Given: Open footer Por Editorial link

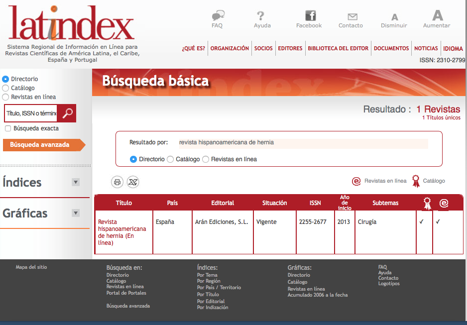Looking at the screenshot, I should coord(211,301).
